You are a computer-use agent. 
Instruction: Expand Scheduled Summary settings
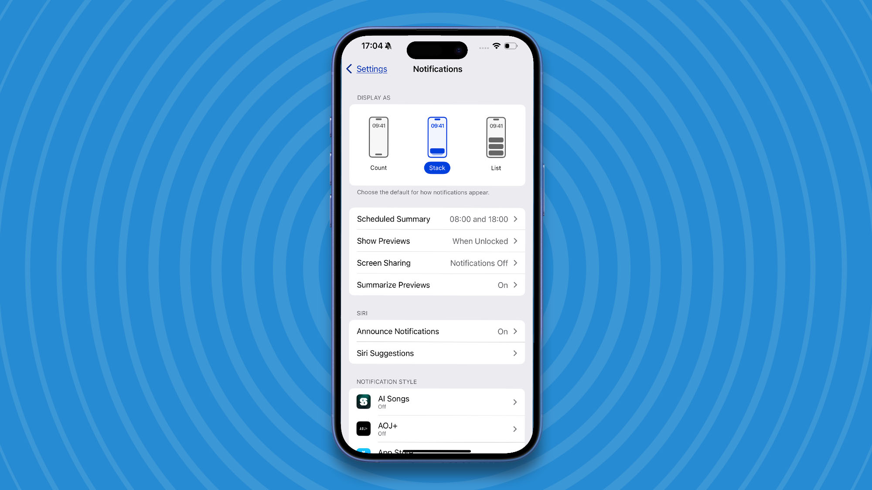(x=436, y=219)
